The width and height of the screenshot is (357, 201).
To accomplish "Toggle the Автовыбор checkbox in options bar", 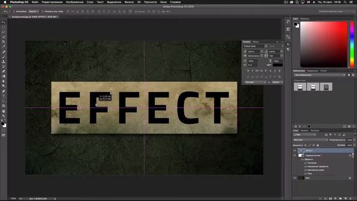I will point(14,11).
